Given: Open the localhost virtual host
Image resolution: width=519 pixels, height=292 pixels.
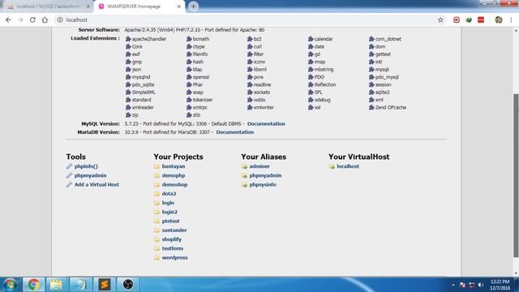Looking at the screenshot, I should pyautogui.click(x=348, y=166).
